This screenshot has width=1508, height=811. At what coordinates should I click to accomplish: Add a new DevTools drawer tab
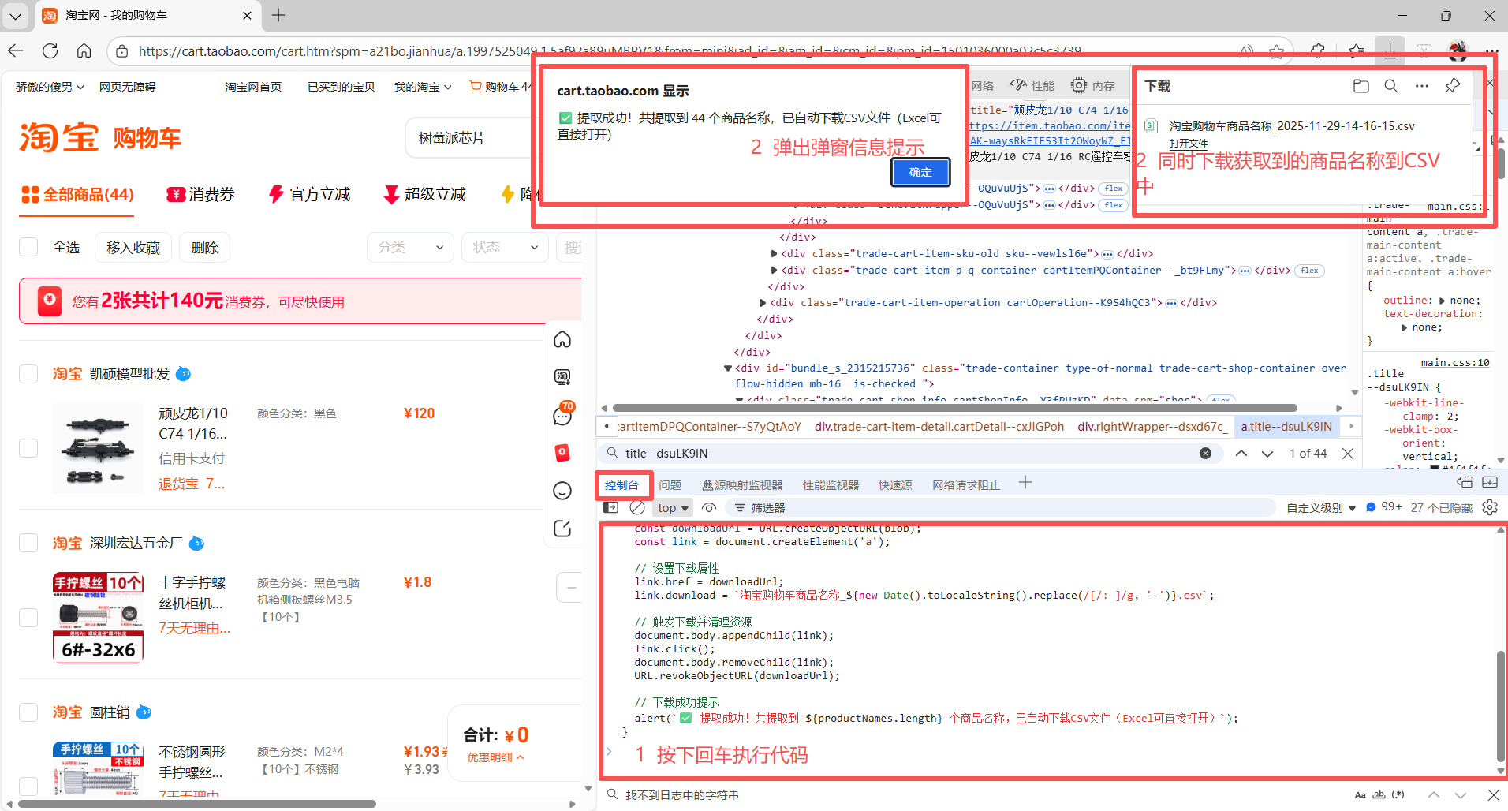point(1025,483)
